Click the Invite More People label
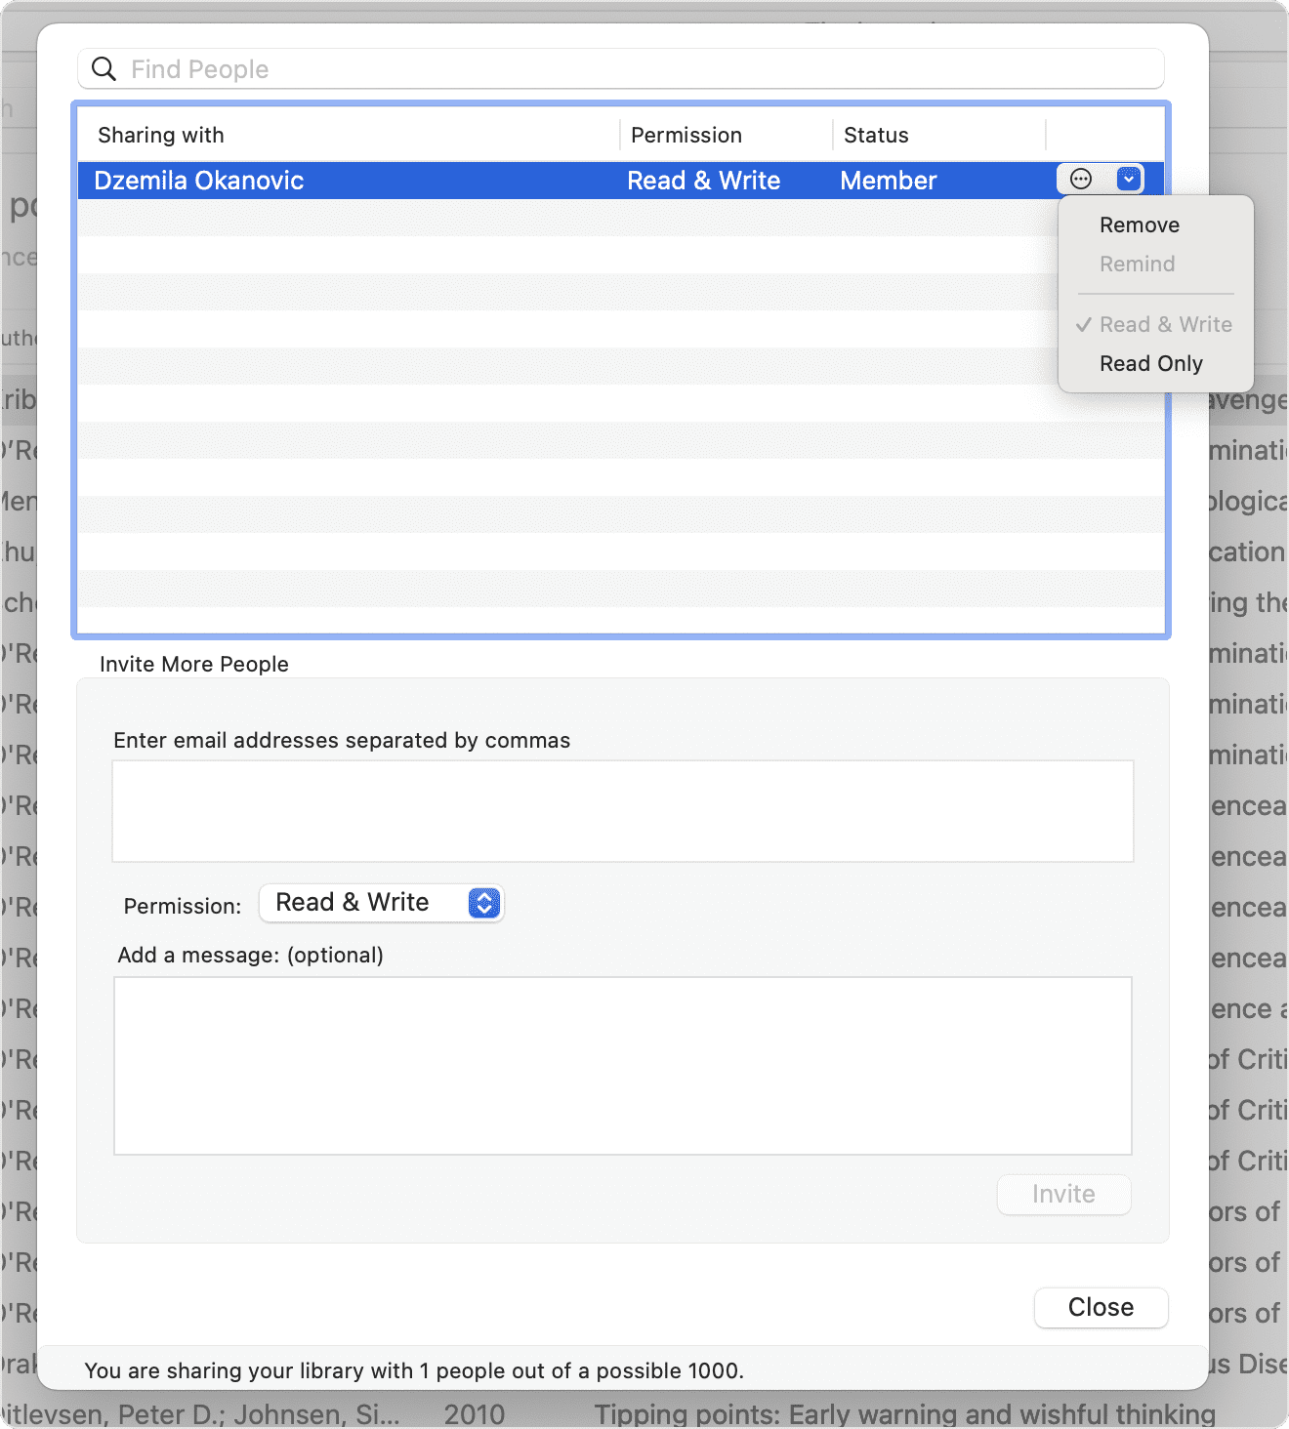 (x=192, y=664)
